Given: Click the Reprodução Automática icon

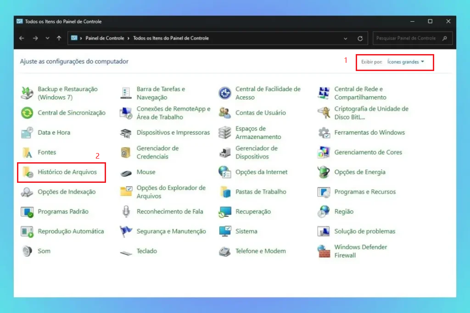Looking at the screenshot, I should (27, 231).
